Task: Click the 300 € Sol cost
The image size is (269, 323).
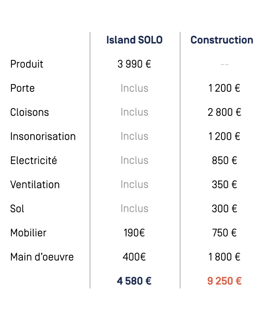Action: click(224, 208)
